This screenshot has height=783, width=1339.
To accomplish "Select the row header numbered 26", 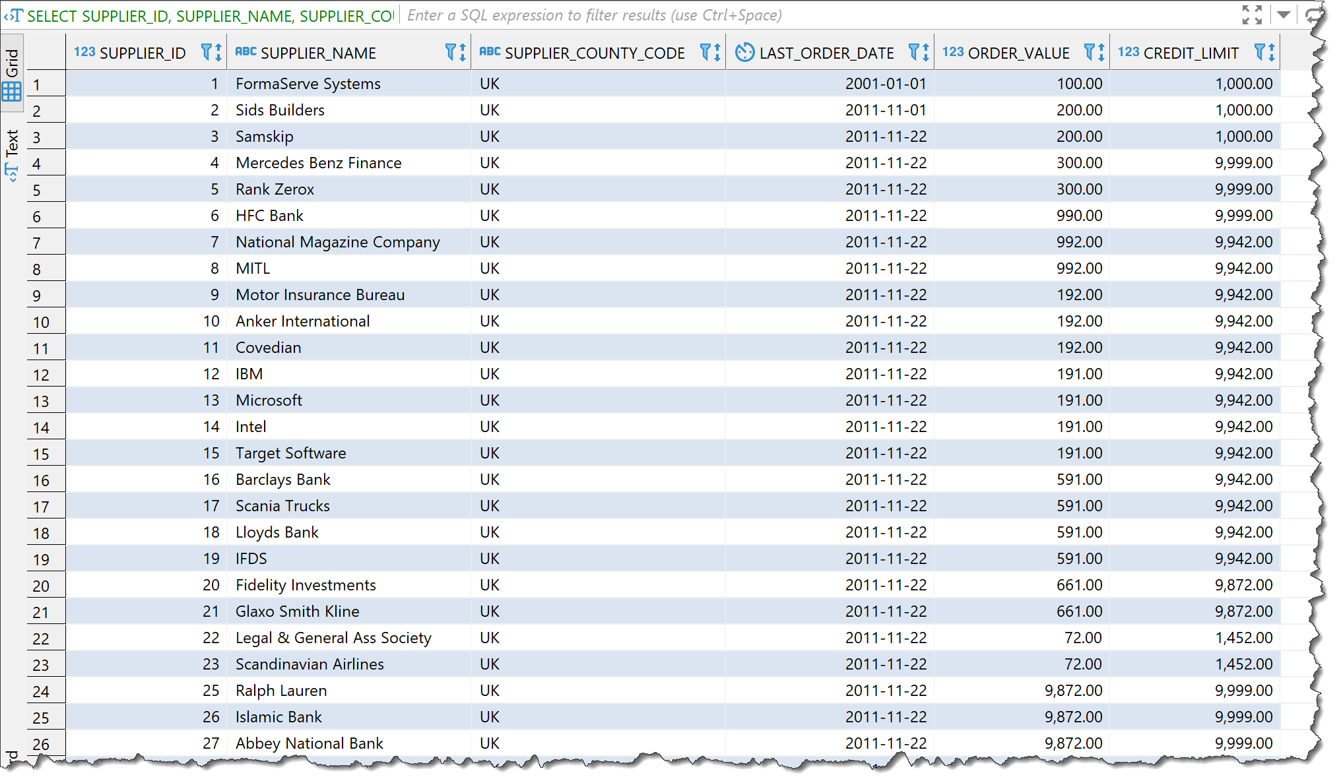I will point(41,744).
